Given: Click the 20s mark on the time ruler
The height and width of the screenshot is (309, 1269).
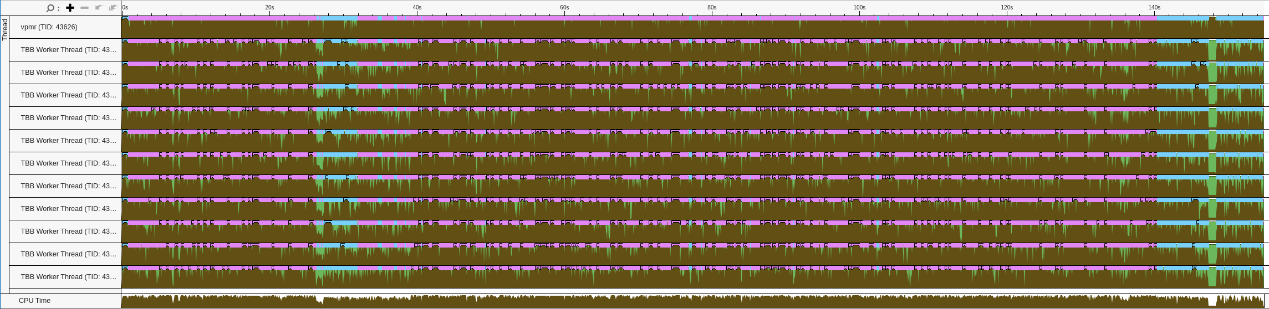Looking at the screenshot, I should click(269, 8).
